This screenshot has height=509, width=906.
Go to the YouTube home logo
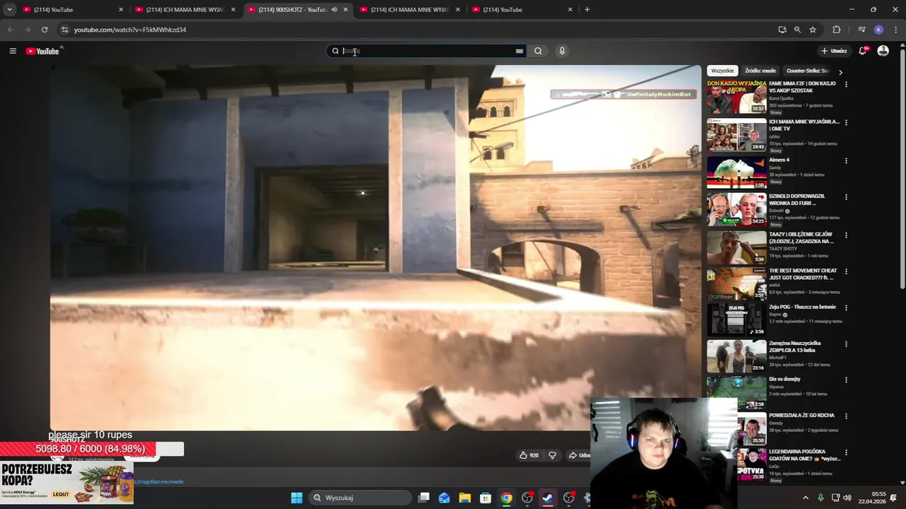(x=42, y=51)
